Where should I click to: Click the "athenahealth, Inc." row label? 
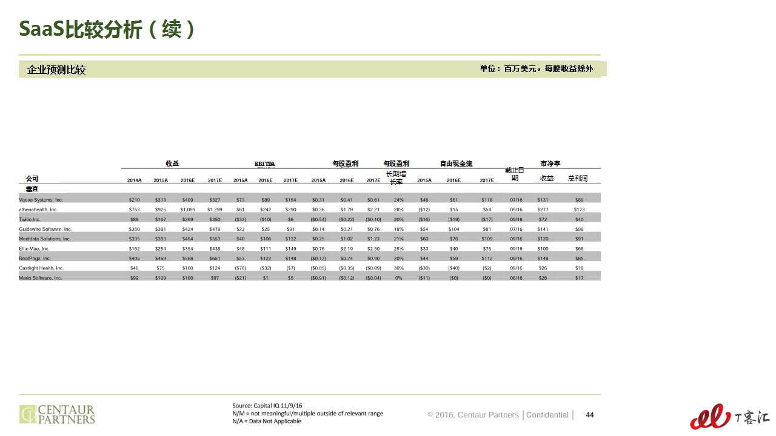point(38,210)
